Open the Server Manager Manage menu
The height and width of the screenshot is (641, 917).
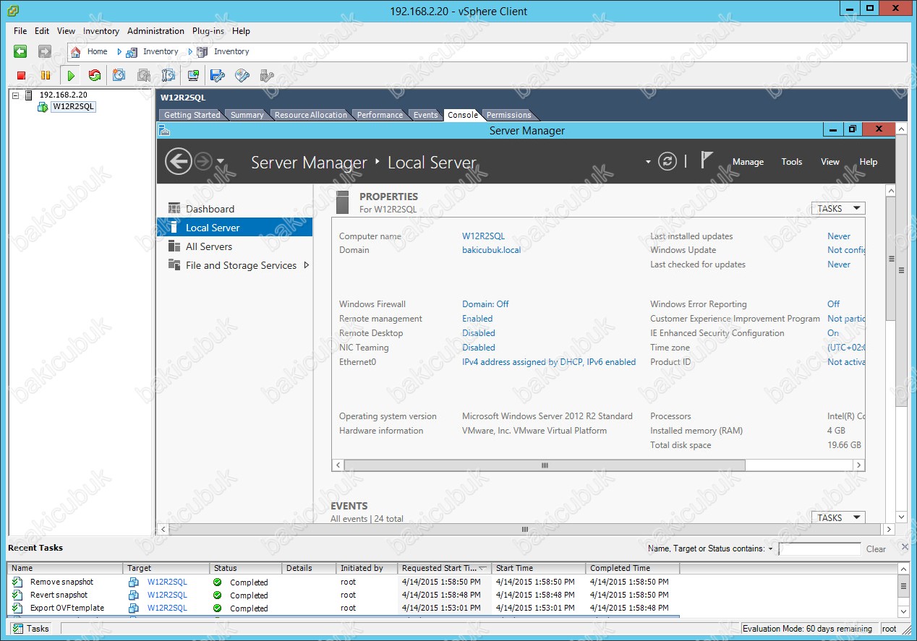click(748, 162)
